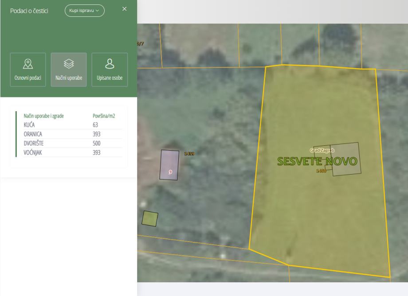The image size is (408, 296).
Task: Click the Grad Zagreb map label
Action: coord(322,150)
